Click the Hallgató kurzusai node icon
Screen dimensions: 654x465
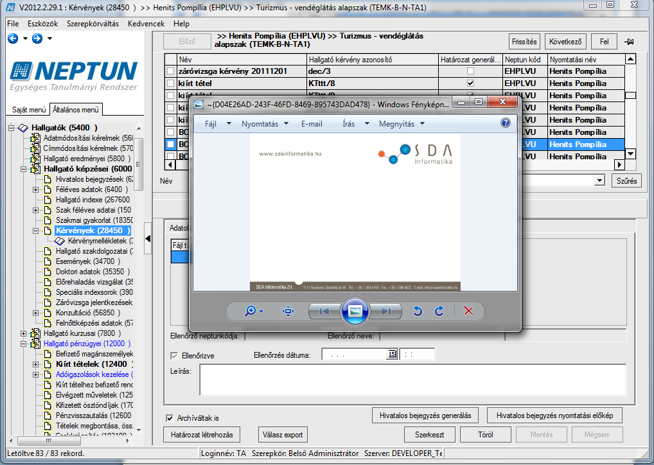click(36, 333)
